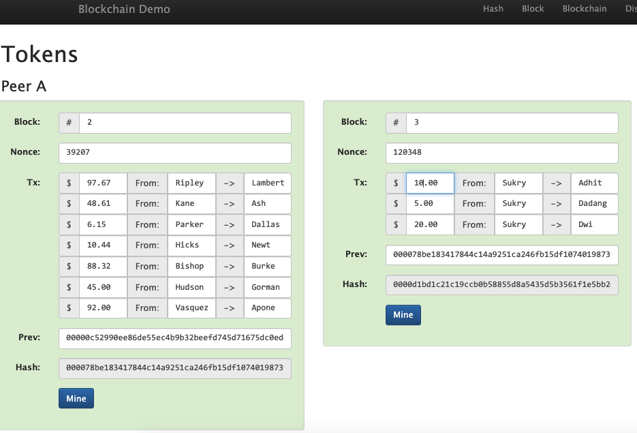Click the arrow between Kane and Ash
Viewport: 637px width, 433px height.
(230, 204)
